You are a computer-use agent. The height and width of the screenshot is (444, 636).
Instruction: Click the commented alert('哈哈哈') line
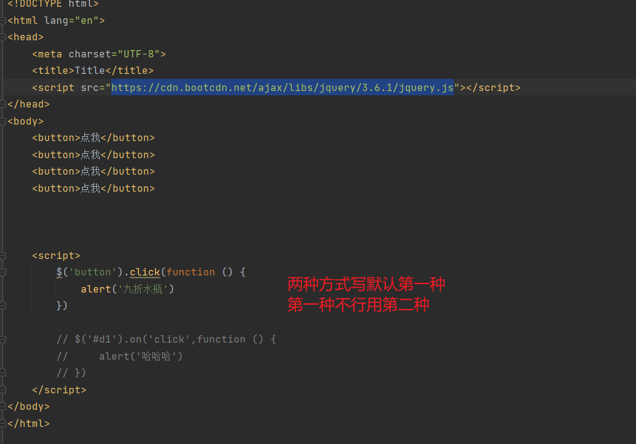pyautogui.click(x=120, y=357)
